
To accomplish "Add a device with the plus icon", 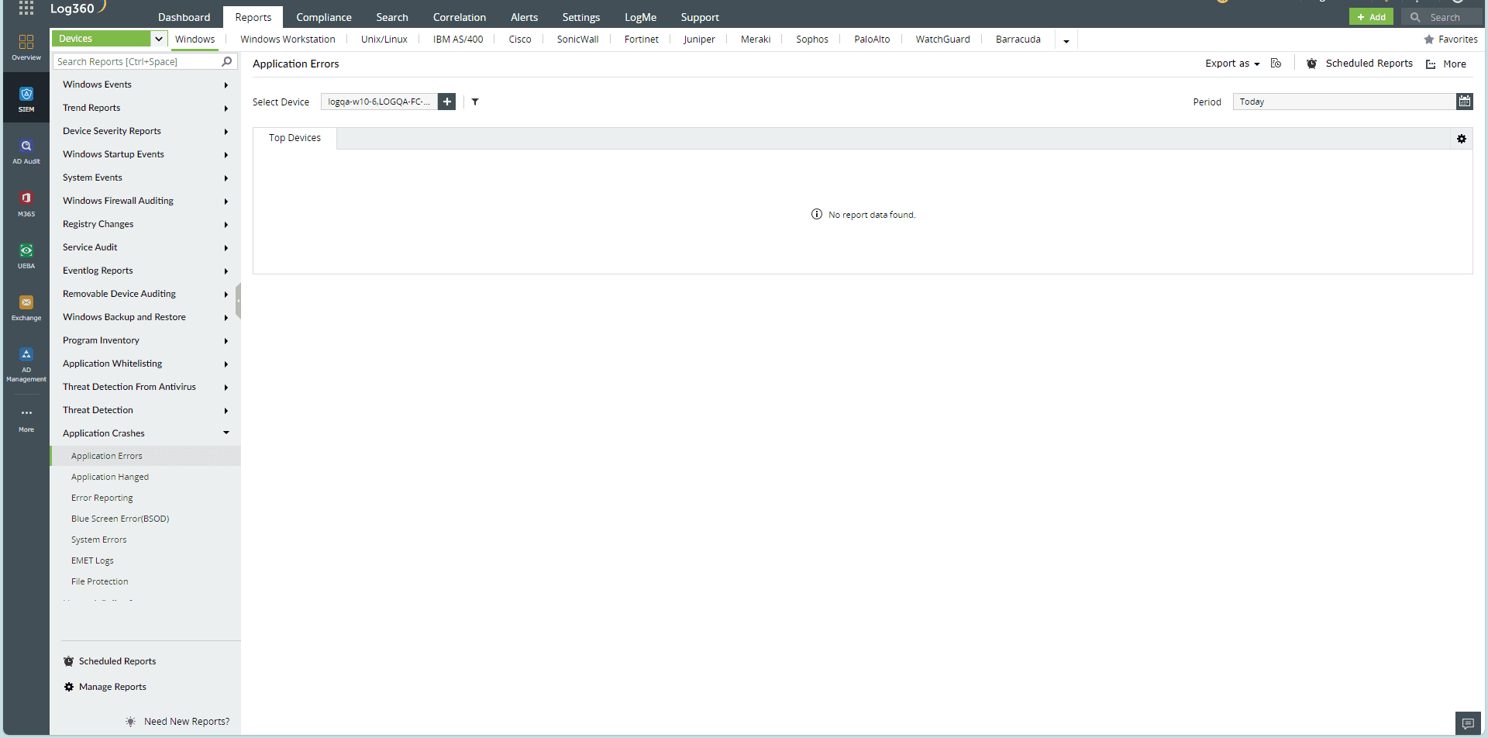I will click(x=447, y=102).
